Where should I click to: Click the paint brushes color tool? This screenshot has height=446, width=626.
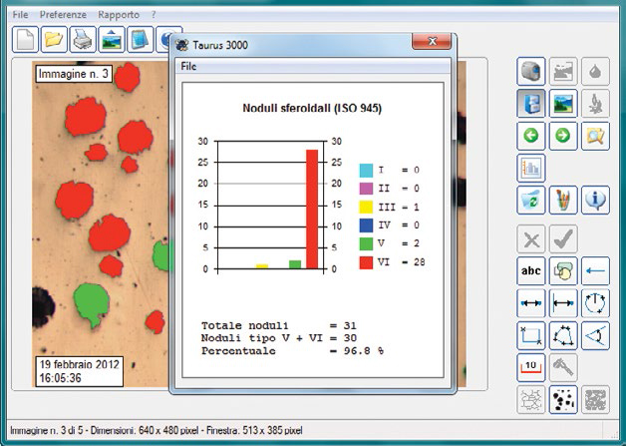563,200
